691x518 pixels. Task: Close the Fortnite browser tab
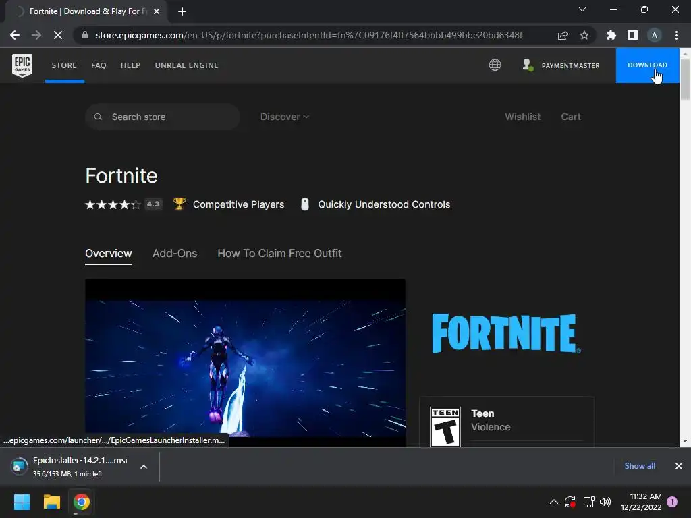click(x=157, y=11)
